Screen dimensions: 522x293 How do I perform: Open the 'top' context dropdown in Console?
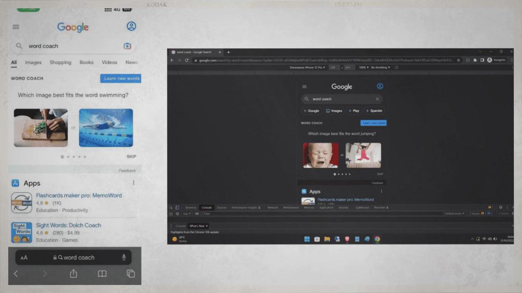coord(186,214)
